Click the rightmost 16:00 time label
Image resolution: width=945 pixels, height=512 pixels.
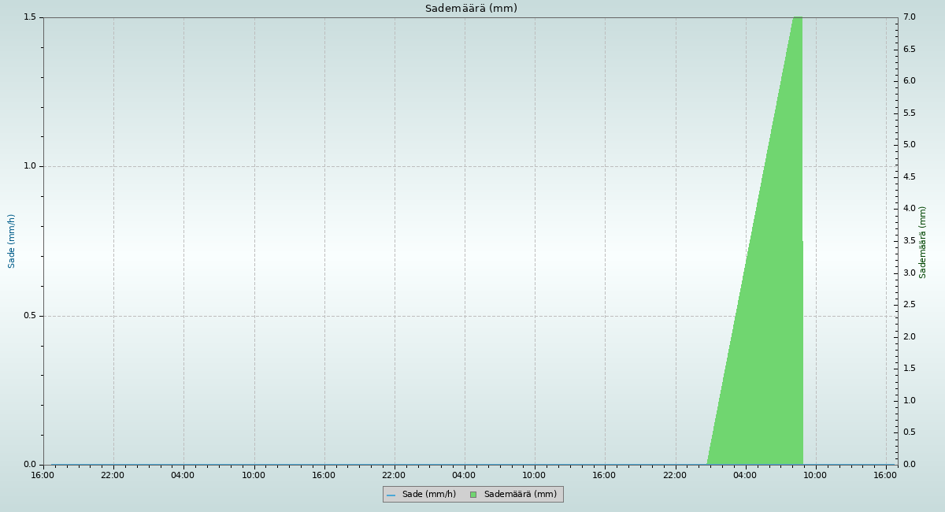(x=886, y=475)
